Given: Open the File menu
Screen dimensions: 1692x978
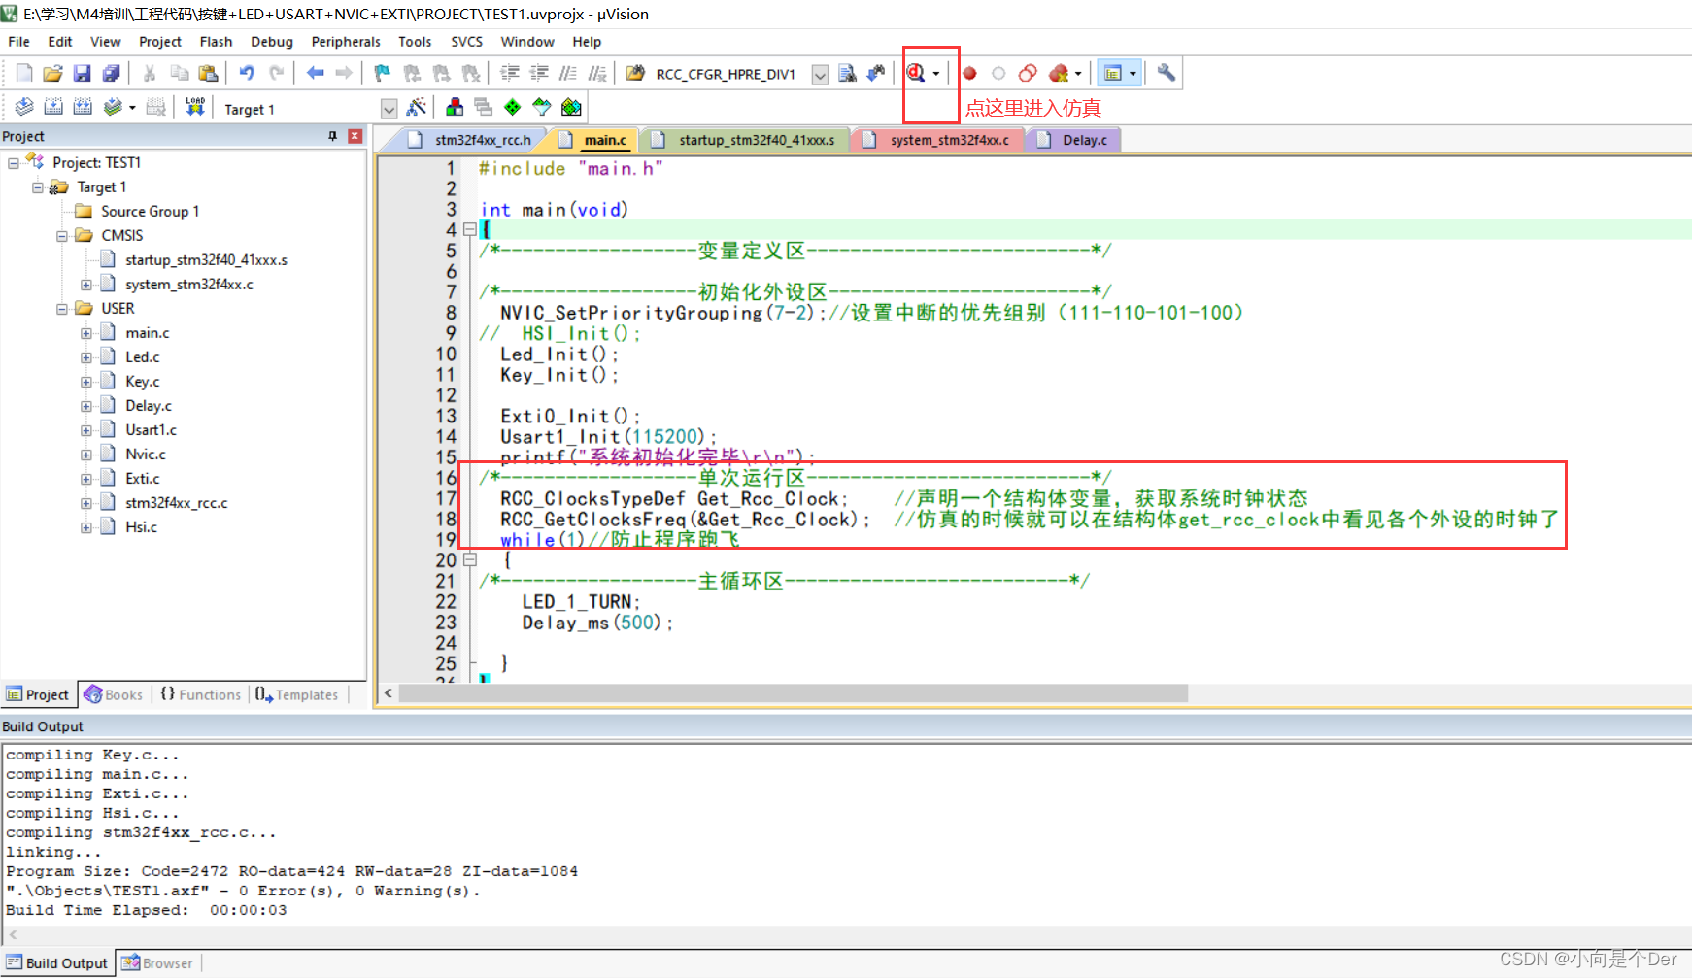Looking at the screenshot, I should pos(18,42).
